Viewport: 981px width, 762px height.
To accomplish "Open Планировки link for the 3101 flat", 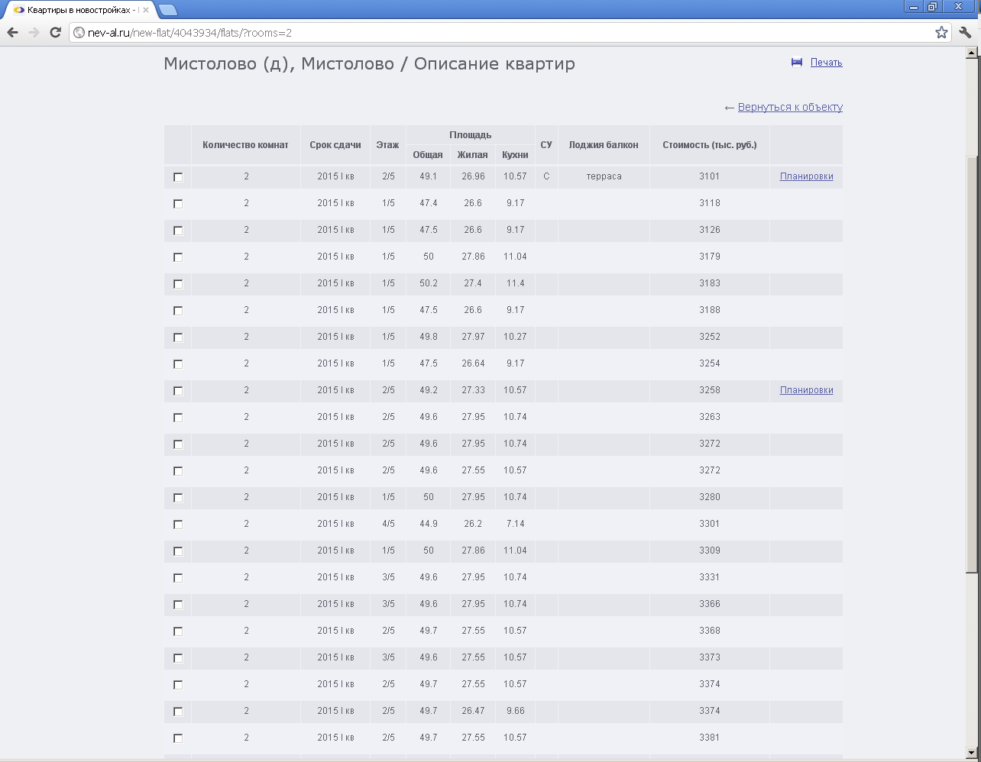I will tap(806, 176).
